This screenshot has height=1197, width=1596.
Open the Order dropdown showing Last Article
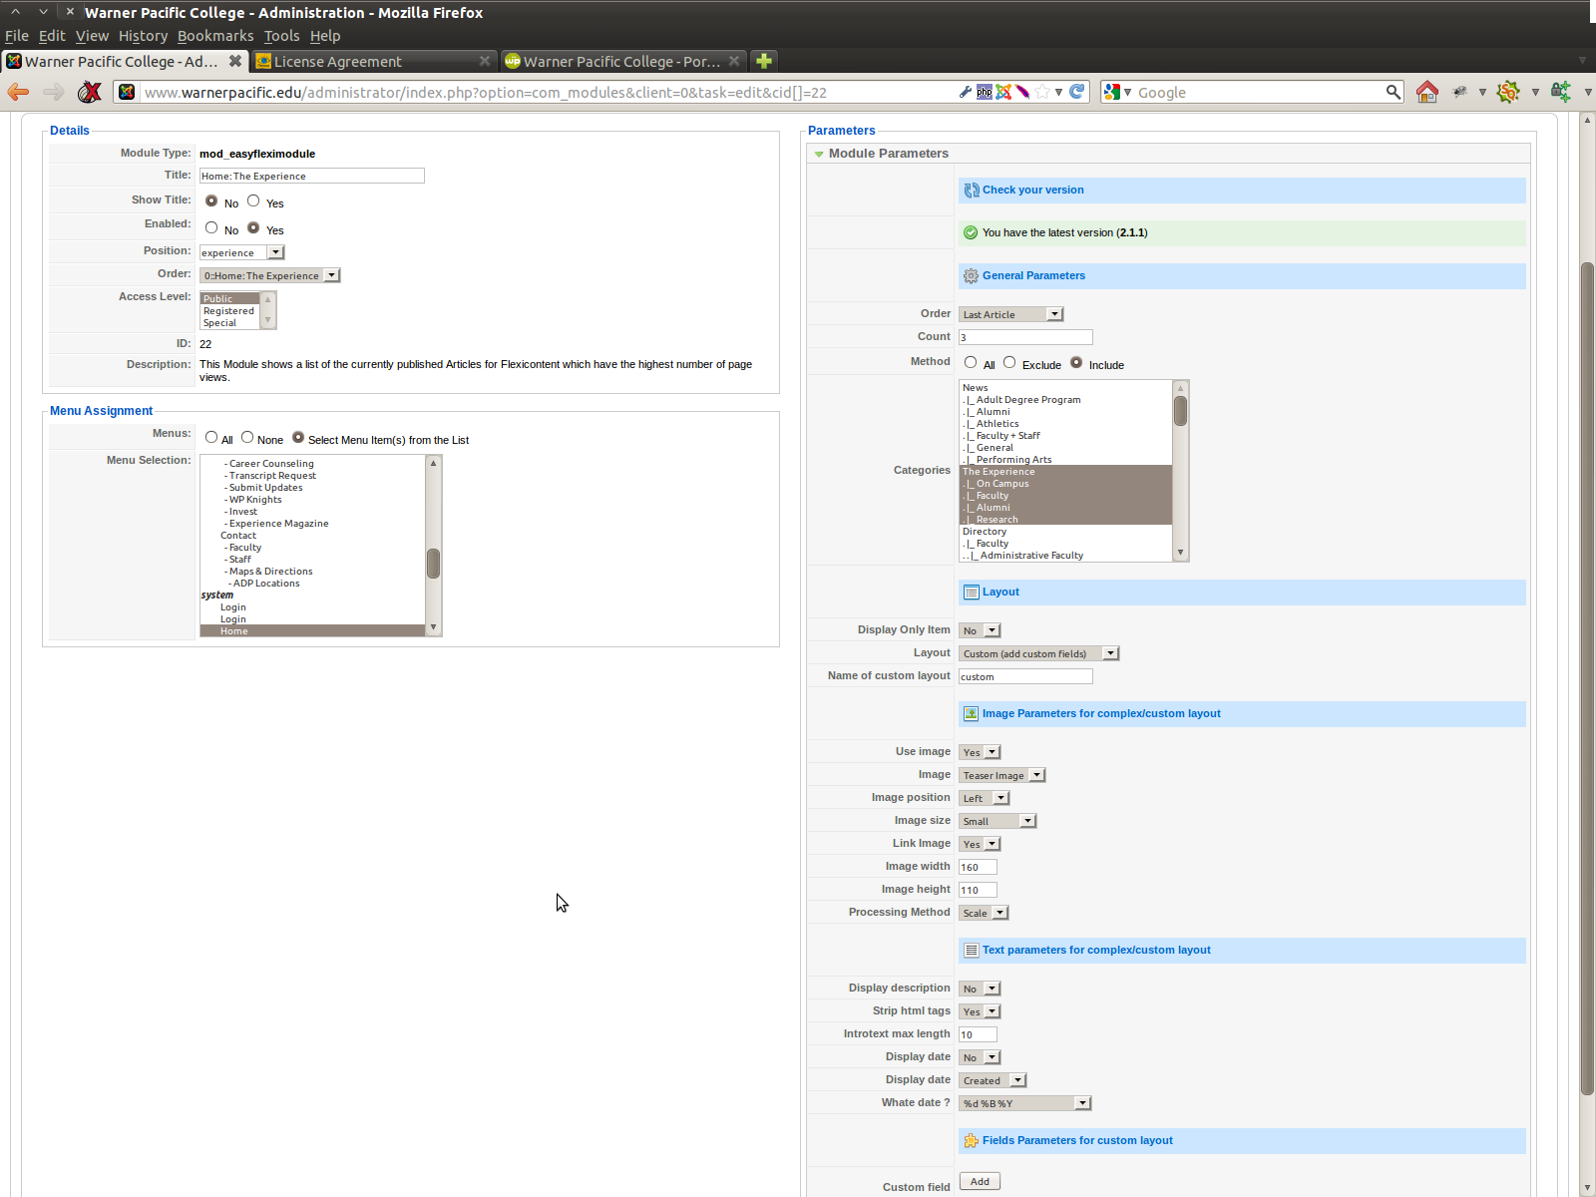[1011, 314]
